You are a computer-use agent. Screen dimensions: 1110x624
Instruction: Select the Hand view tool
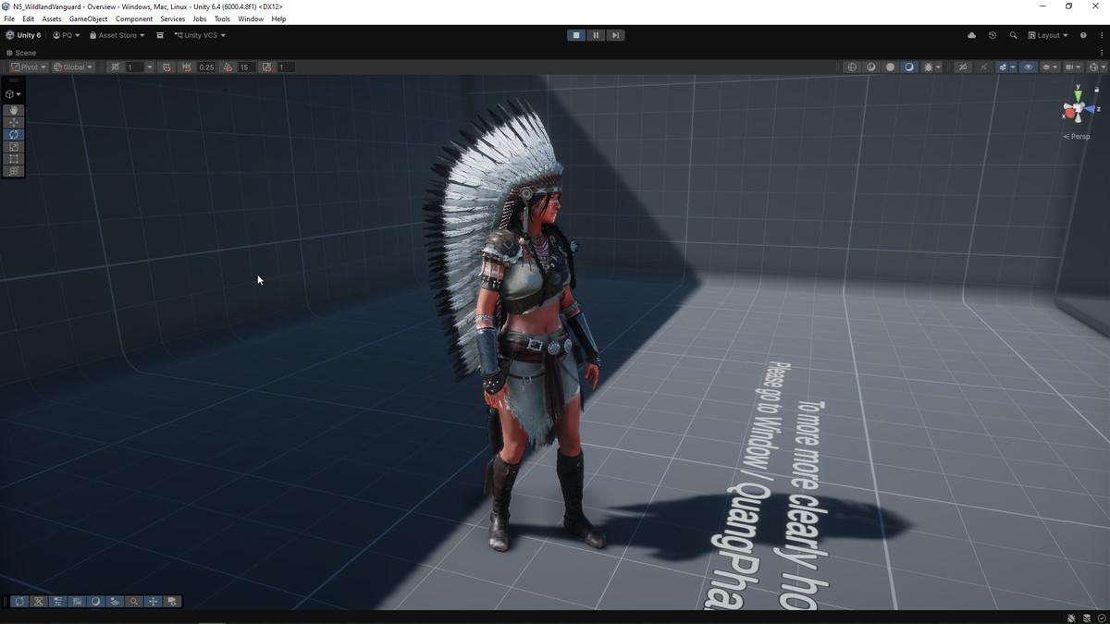pos(14,110)
